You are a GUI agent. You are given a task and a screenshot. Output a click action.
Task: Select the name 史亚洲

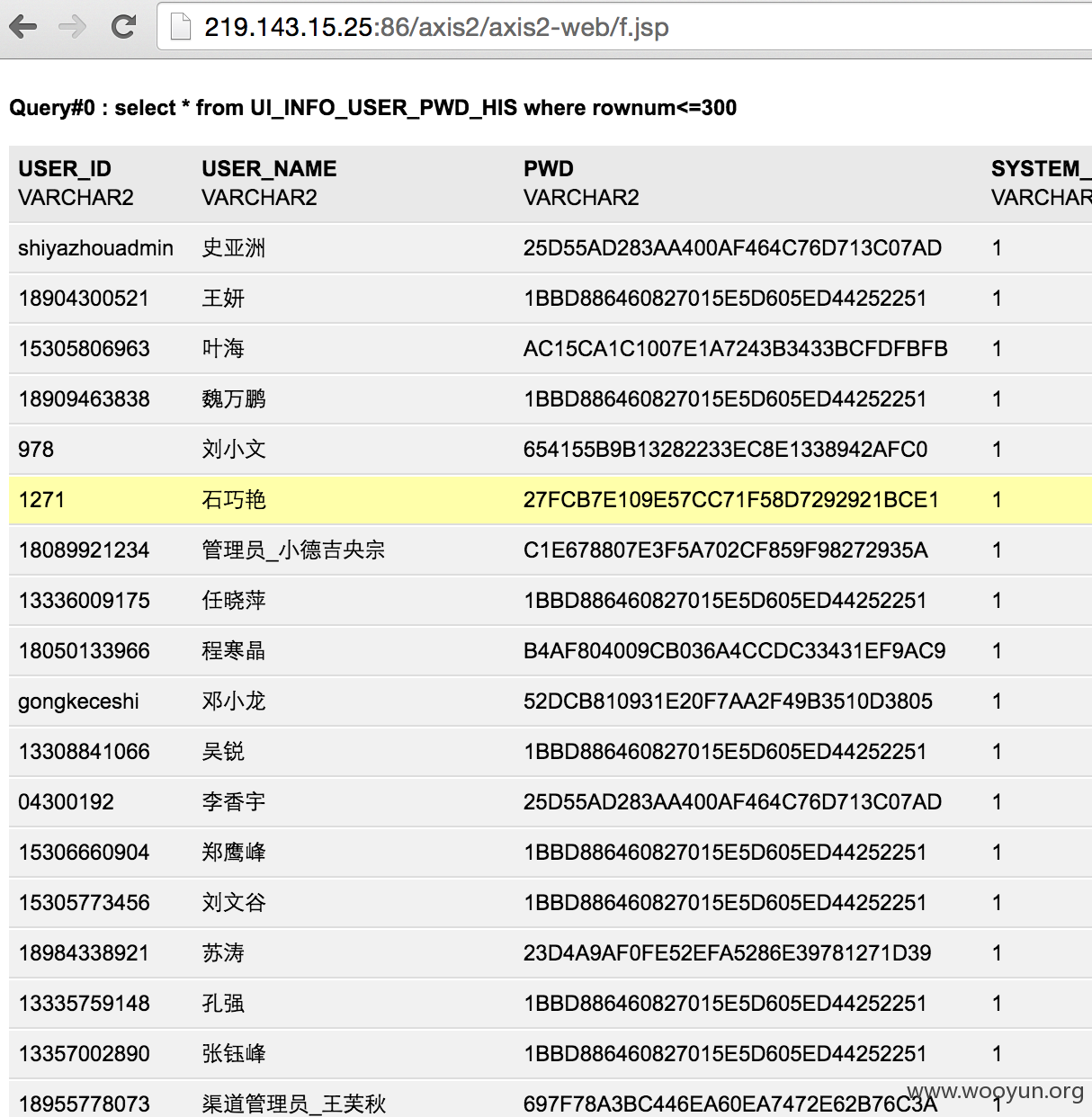pos(234,248)
